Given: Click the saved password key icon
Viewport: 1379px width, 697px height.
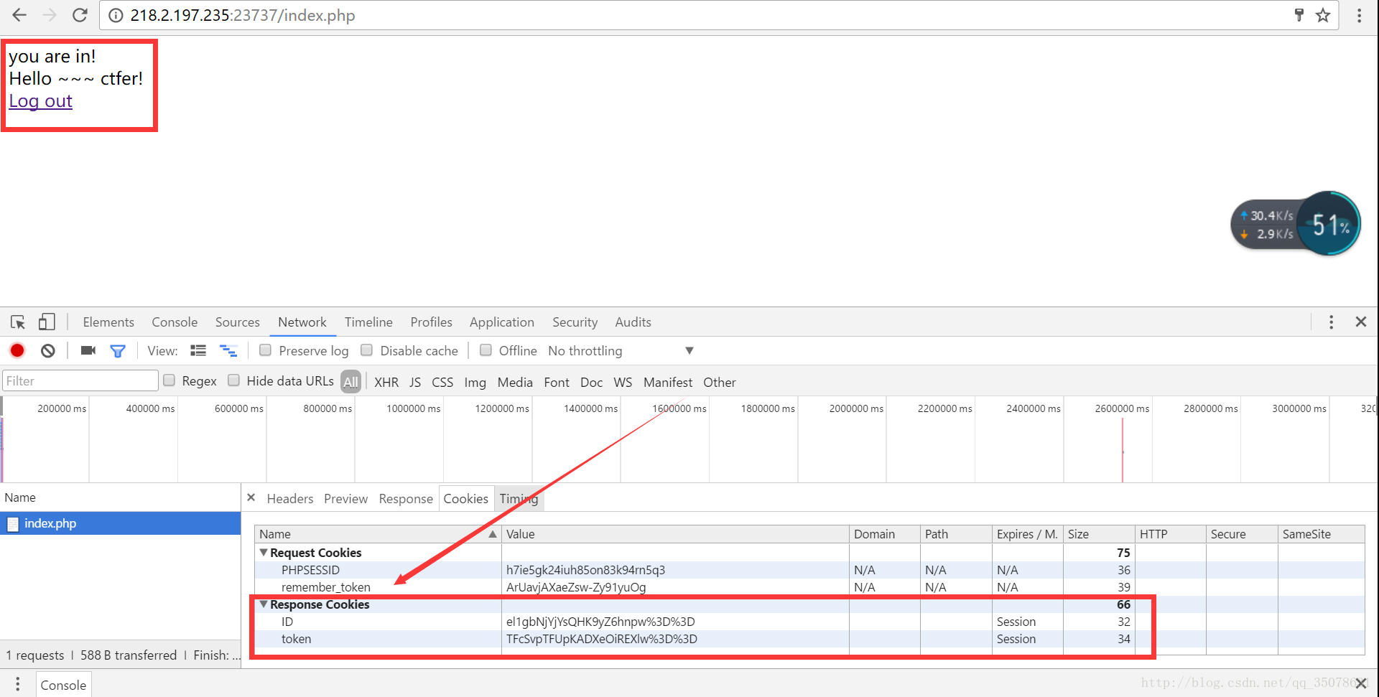Looking at the screenshot, I should [x=1299, y=15].
